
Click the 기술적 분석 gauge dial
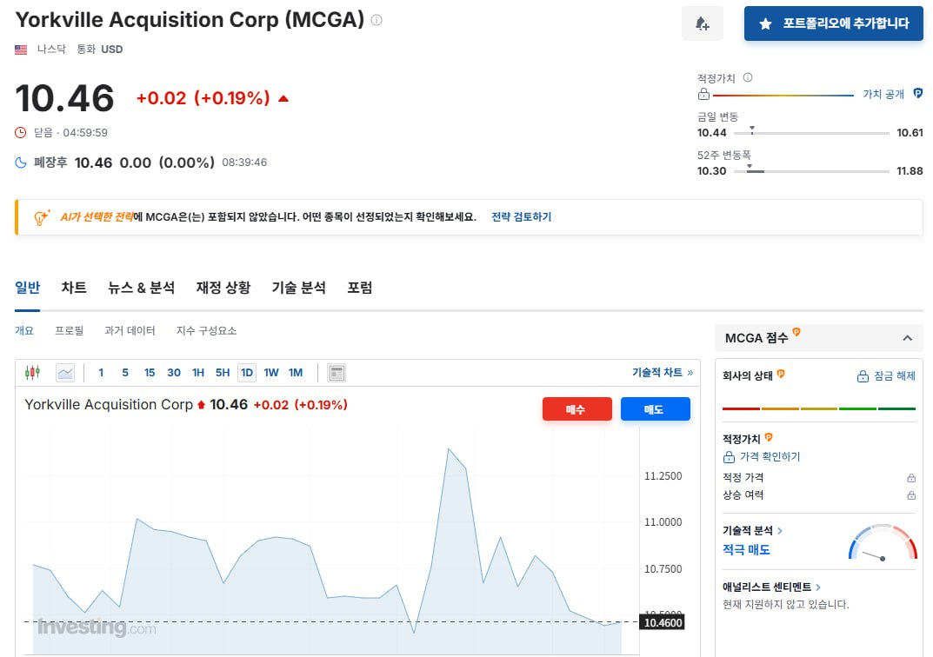point(882,541)
